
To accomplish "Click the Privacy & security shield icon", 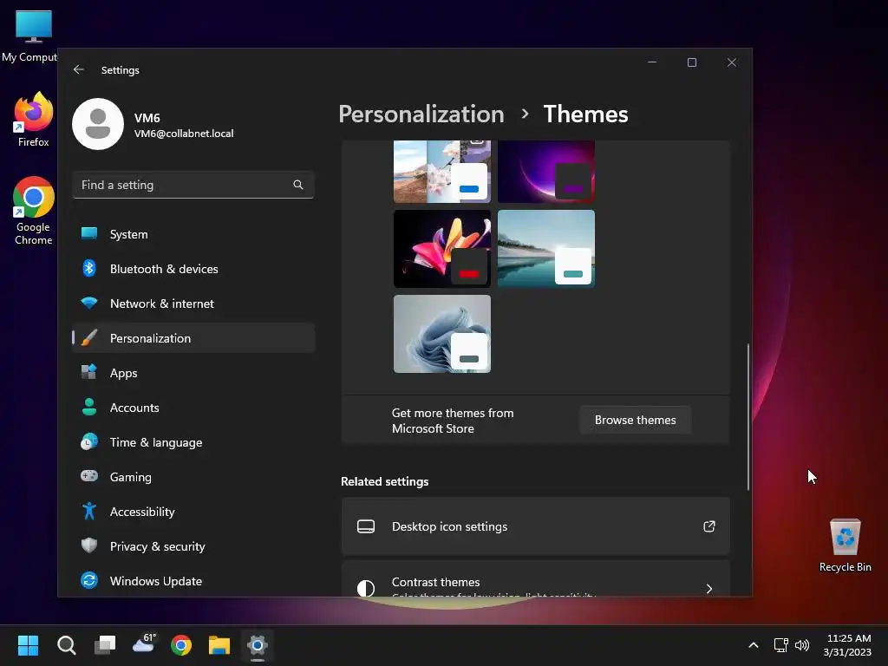I will (x=89, y=546).
